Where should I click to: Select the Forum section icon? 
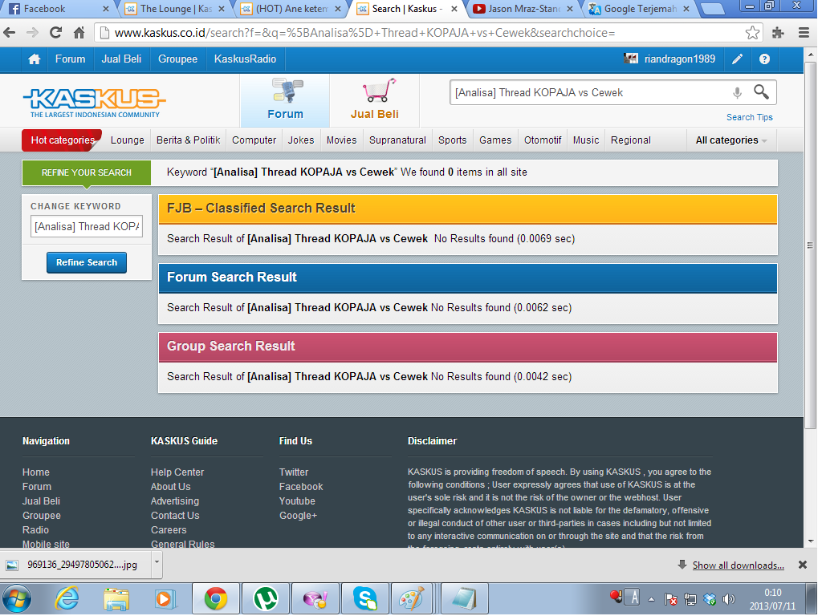[x=285, y=99]
